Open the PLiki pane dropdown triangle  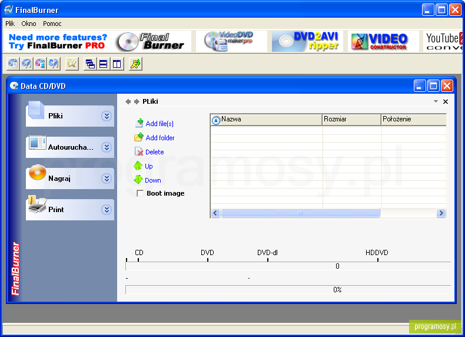[436, 101]
